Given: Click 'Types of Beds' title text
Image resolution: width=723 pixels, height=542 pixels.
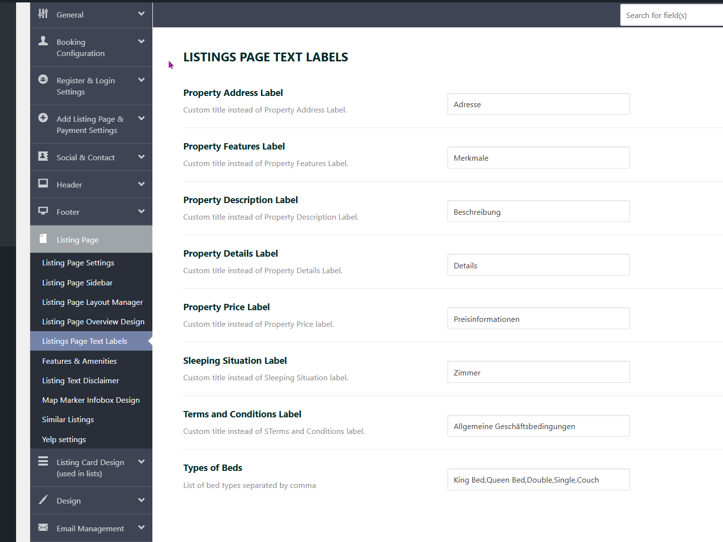Looking at the screenshot, I should click(213, 467).
